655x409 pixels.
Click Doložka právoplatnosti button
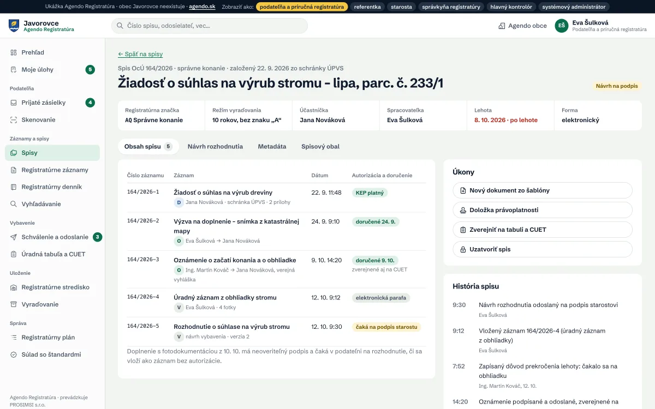coord(543,210)
